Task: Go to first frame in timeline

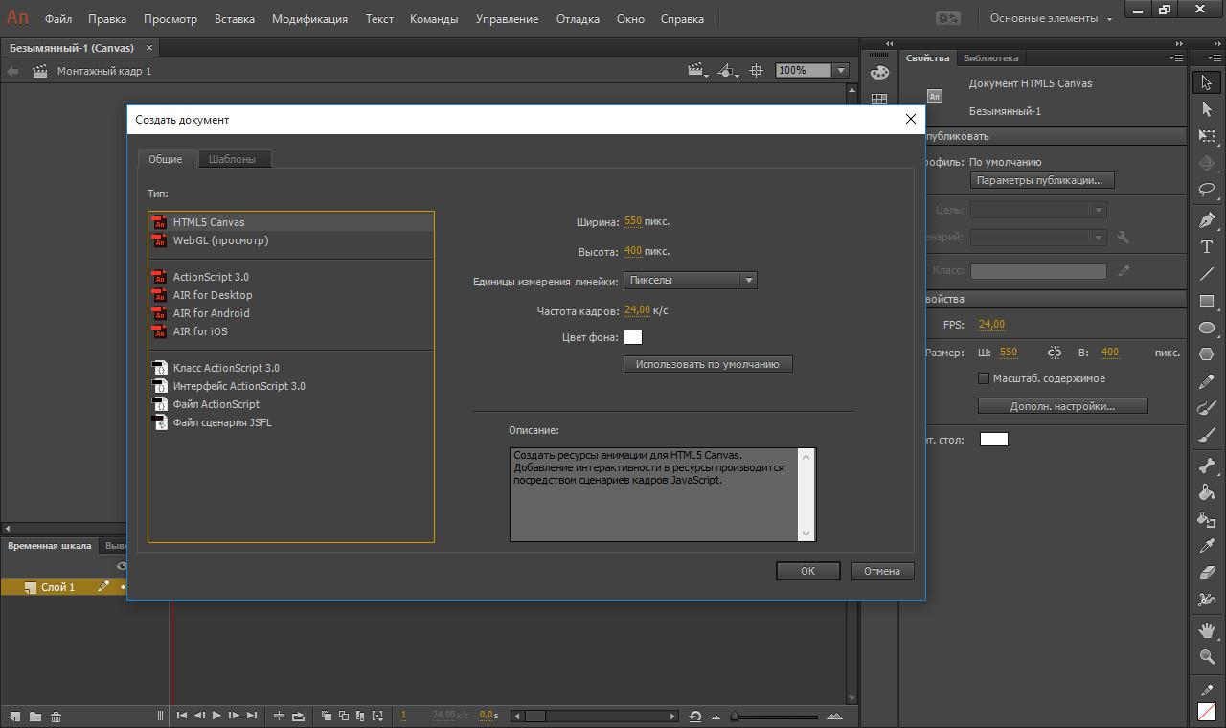Action: [181, 715]
